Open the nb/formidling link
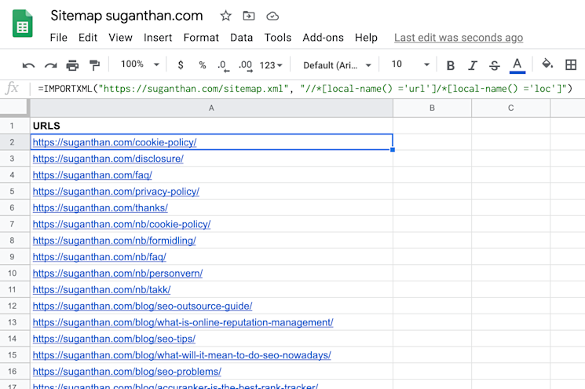The height and width of the screenshot is (389, 585). tap(114, 240)
